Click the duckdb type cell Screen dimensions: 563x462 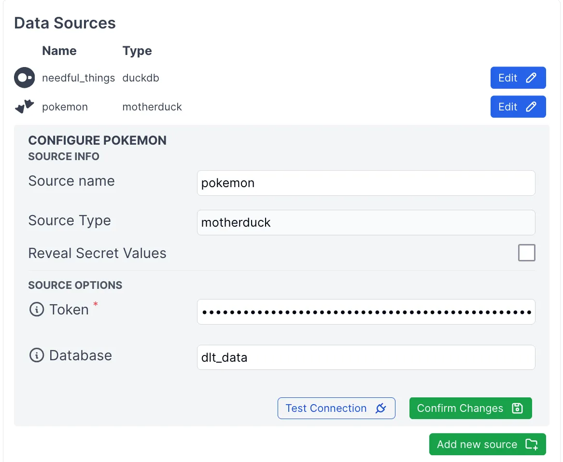click(x=141, y=78)
